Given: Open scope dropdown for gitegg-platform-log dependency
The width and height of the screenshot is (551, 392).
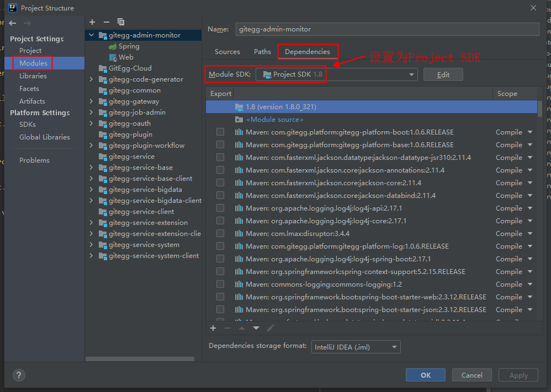Looking at the screenshot, I should (x=530, y=246).
